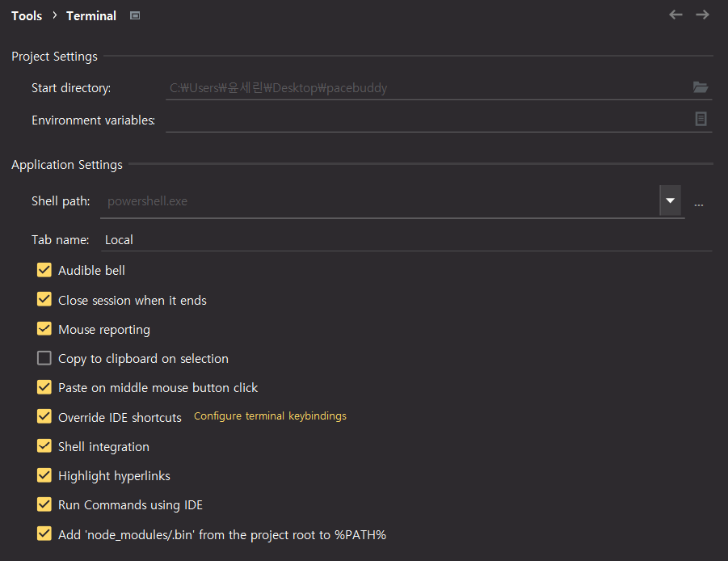Select Tools in the breadcrumb path

pos(26,15)
